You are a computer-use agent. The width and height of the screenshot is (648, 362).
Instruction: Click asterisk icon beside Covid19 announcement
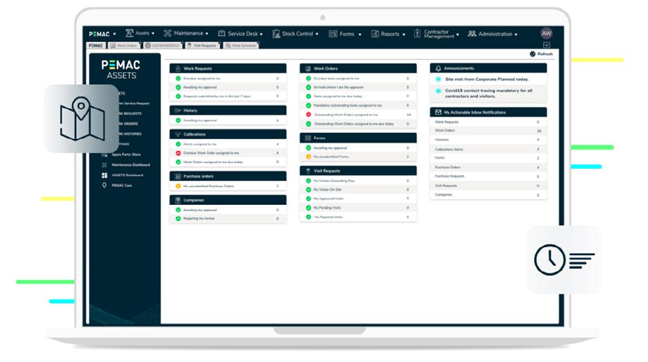(438, 91)
